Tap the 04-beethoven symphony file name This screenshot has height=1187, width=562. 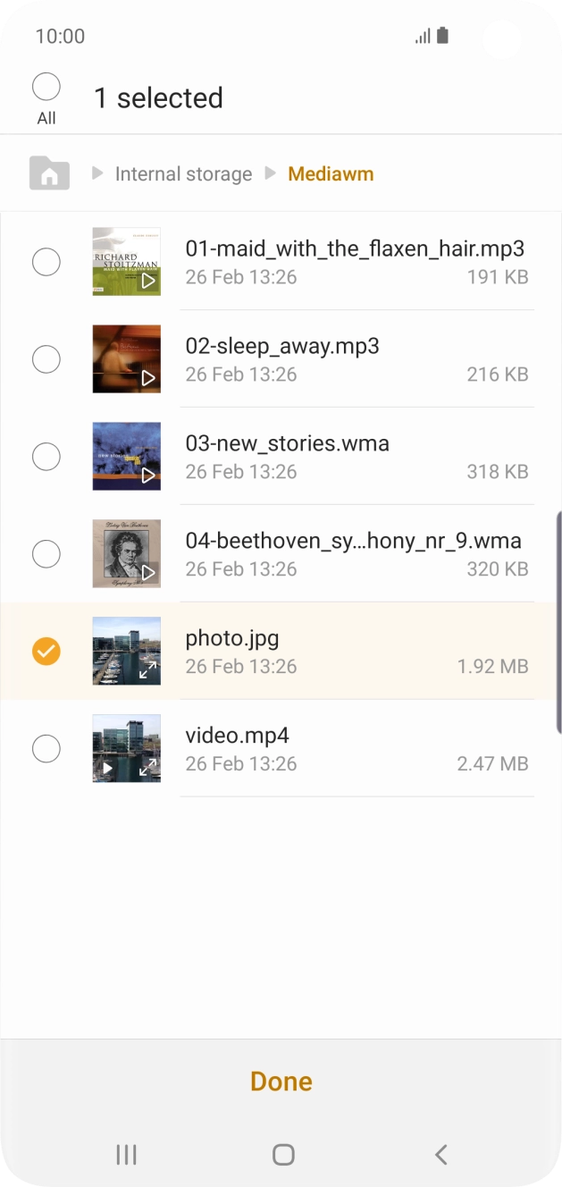[353, 541]
